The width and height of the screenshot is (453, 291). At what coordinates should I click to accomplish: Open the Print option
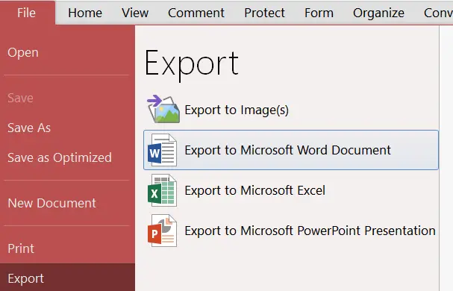(21, 248)
